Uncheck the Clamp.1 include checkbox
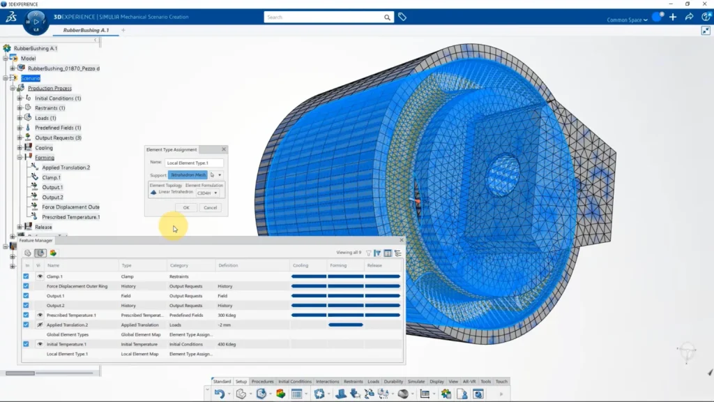This screenshot has width=714, height=402. pyautogui.click(x=26, y=276)
